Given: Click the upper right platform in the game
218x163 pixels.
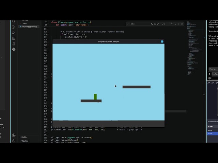Looking at the screenshot, I should 137,87.
